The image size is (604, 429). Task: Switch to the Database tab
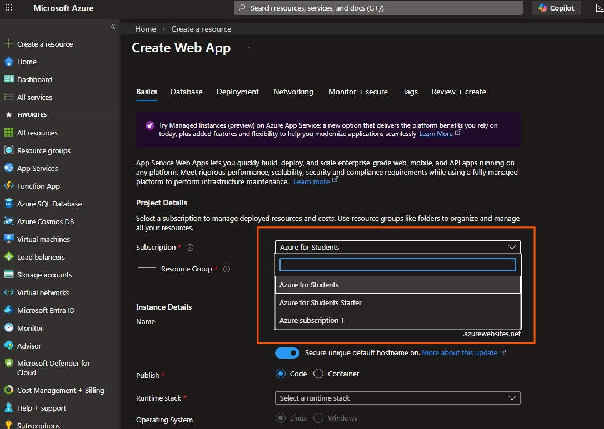187,92
